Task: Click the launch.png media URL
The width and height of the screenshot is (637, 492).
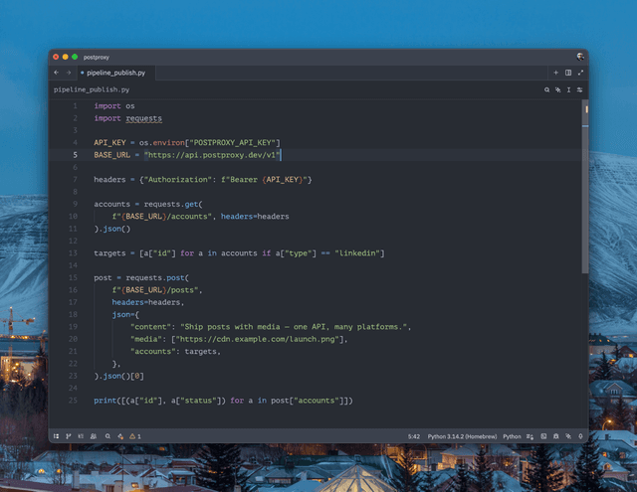Action: 257,339
